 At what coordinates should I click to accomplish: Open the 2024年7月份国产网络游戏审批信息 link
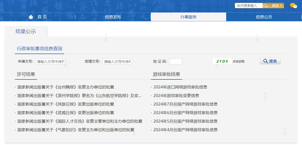point(186,104)
